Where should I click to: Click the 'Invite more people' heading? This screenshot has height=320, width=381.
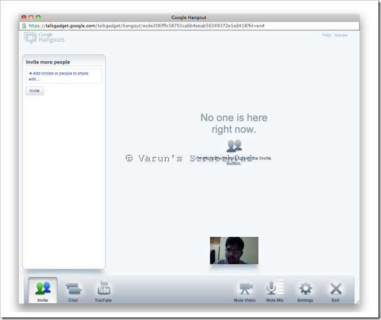tap(48, 62)
